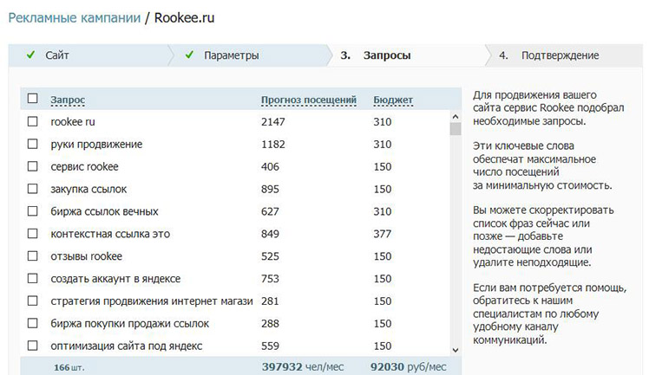Sort table by 'Запрос' column
This screenshot has height=375, width=649.
68,100
